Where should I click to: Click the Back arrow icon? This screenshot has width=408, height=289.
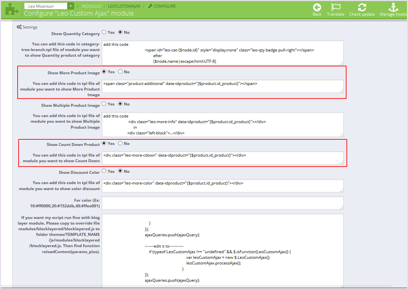317,7
